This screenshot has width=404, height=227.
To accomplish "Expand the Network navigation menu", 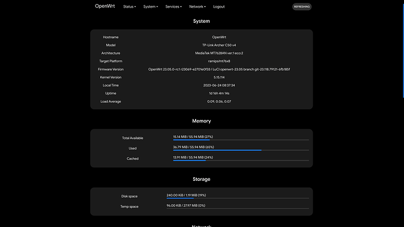I will coord(197,6).
